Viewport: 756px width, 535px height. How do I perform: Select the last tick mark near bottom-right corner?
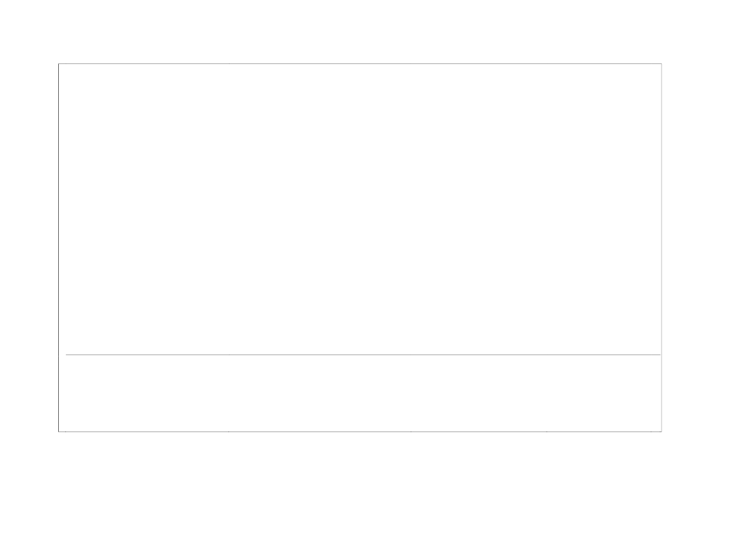click(651, 431)
